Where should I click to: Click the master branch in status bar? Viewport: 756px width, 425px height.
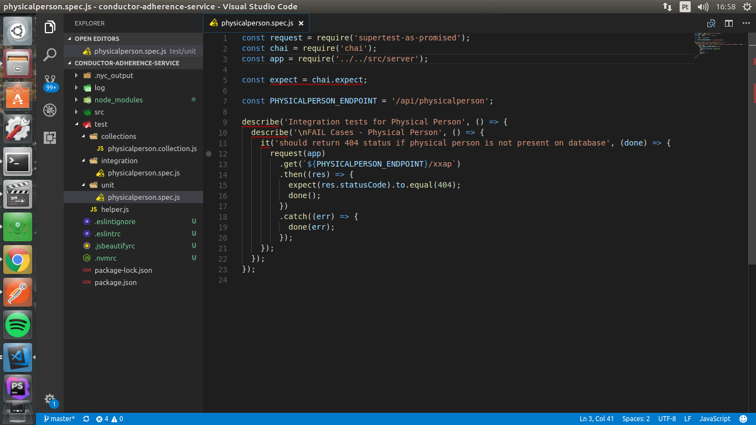60,419
